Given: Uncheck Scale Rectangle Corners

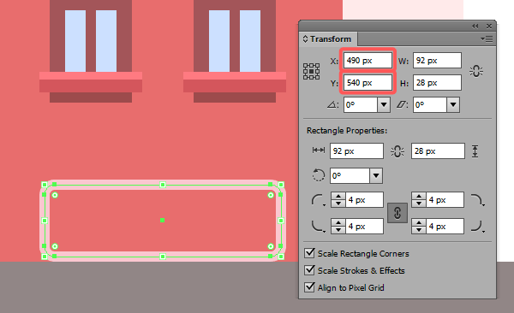Looking at the screenshot, I should pos(309,253).
